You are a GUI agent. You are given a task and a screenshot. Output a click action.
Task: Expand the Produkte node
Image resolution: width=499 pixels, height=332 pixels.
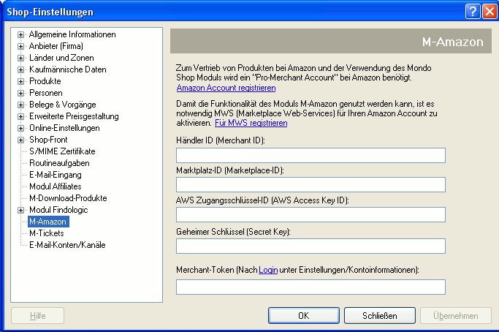(20, 82)
